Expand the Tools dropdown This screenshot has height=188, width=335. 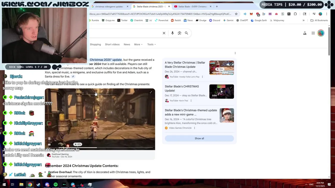(151, 44)
